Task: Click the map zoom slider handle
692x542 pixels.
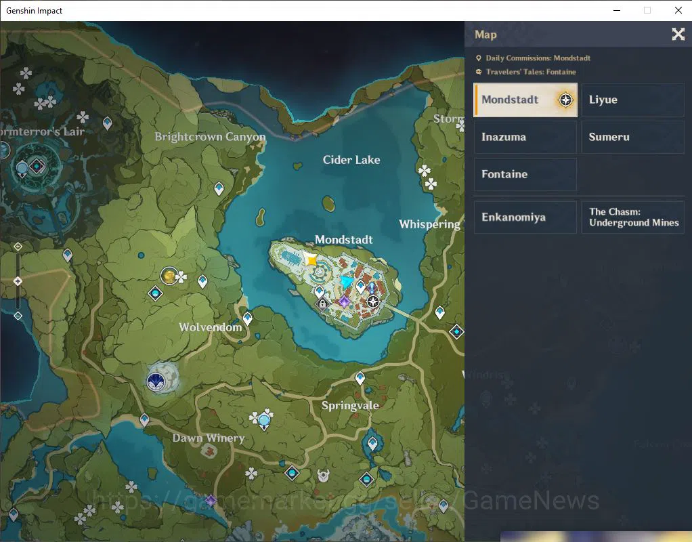Action: click(x=18, y=281)
